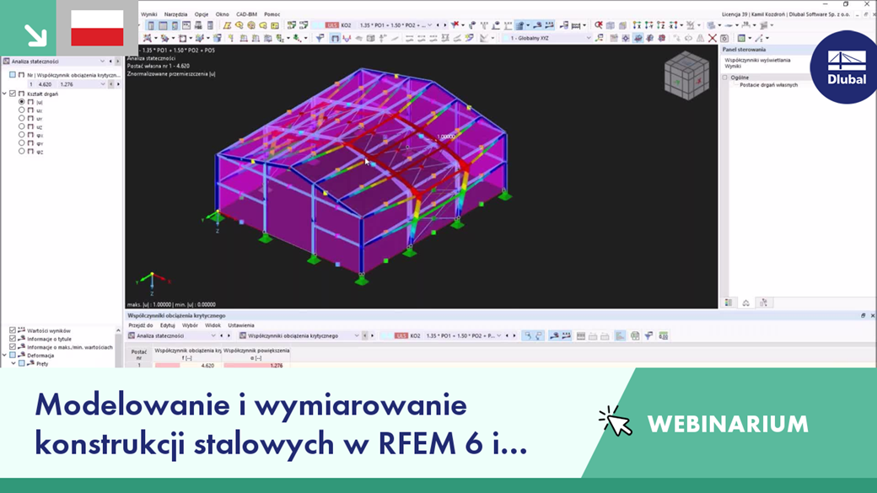Open Analiza stateczności dropdown in results table
The image size is (877, 493).
(213, 336)
